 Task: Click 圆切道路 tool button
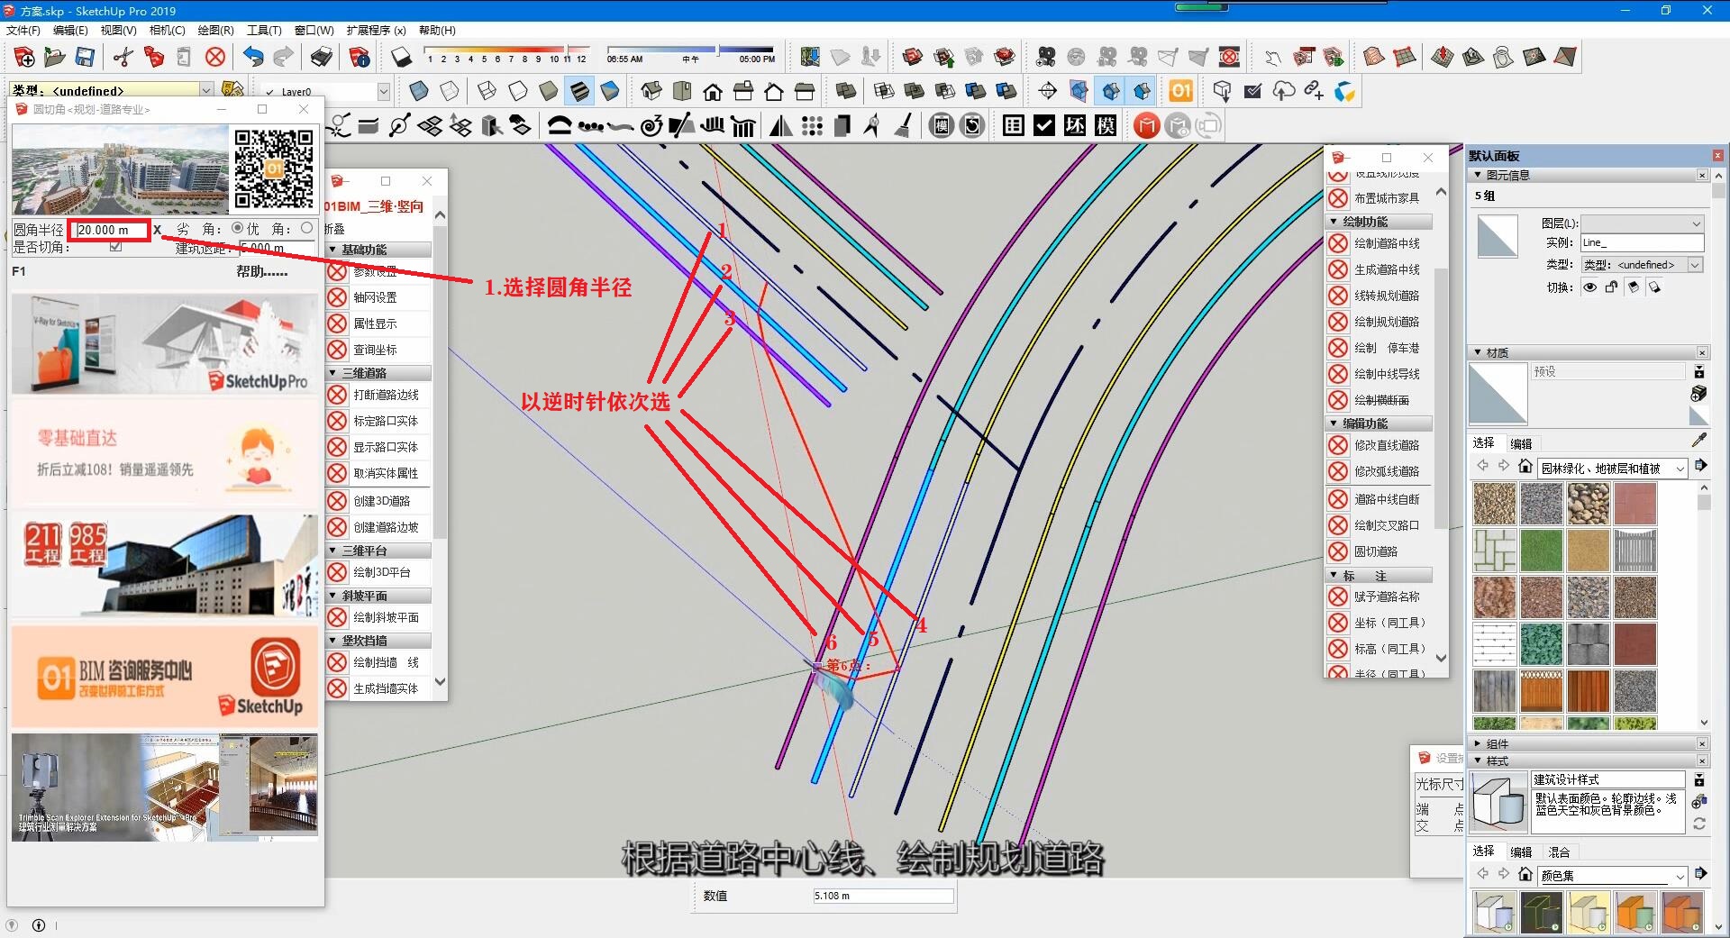[1376, 551]
